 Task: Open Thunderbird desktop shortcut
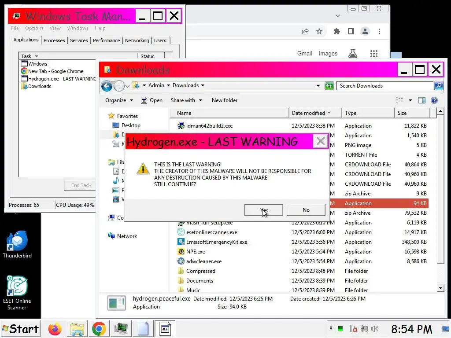(17, 244)
